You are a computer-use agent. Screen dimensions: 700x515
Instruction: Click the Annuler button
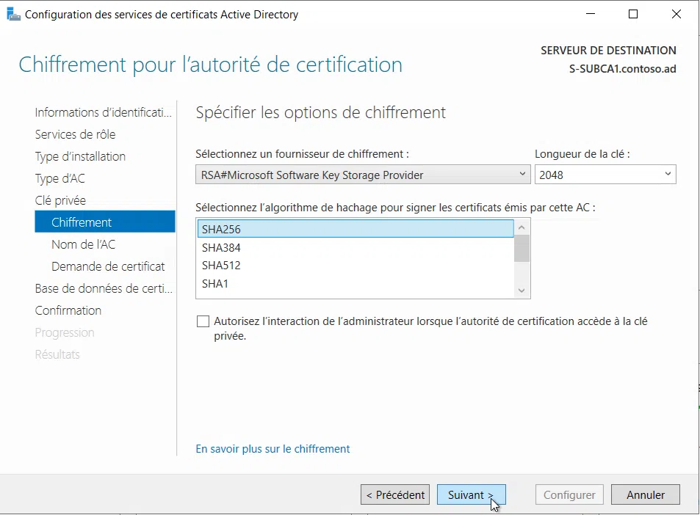pos(645,494)
